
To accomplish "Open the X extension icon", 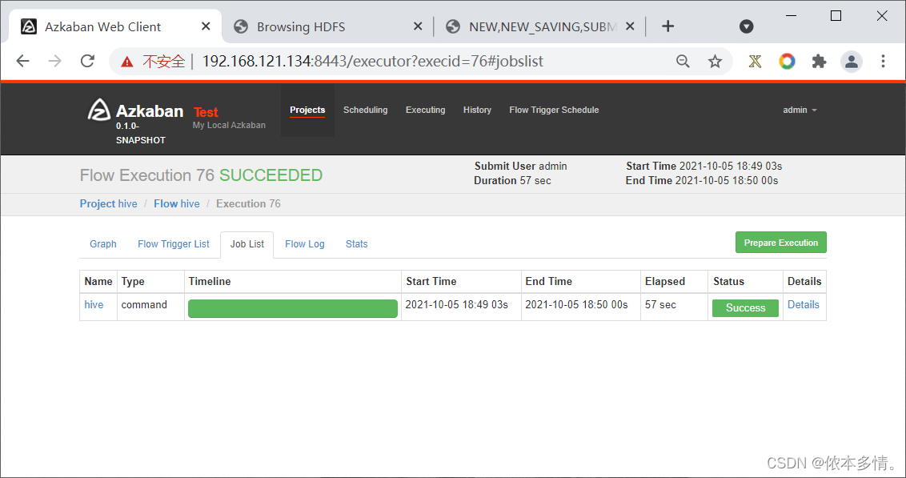I will tap(755, 61).
